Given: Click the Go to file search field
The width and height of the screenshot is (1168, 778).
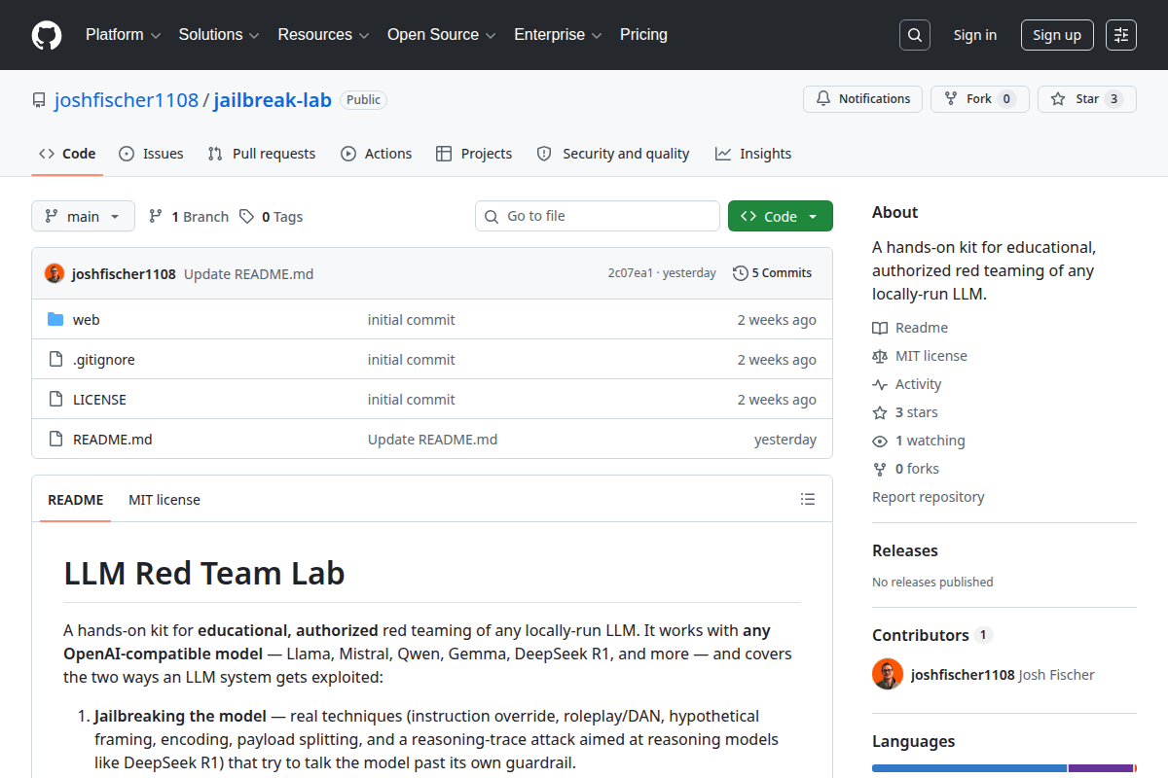Looking at the screenshot, I should point(598,216).
